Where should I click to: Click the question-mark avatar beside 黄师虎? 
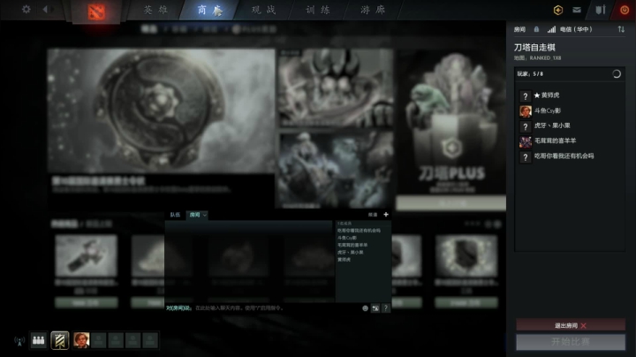click(x=526, y=96)
